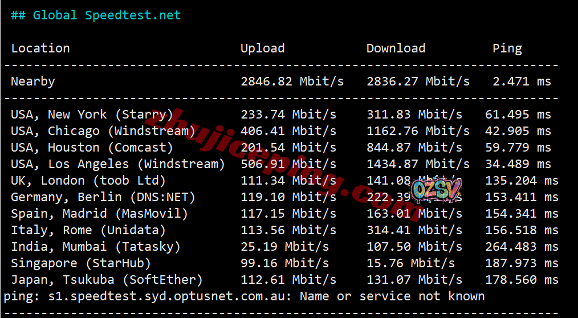Viewport: 578px width, 318px height.
Task: Click the Location column header
Action: point(40,48)
